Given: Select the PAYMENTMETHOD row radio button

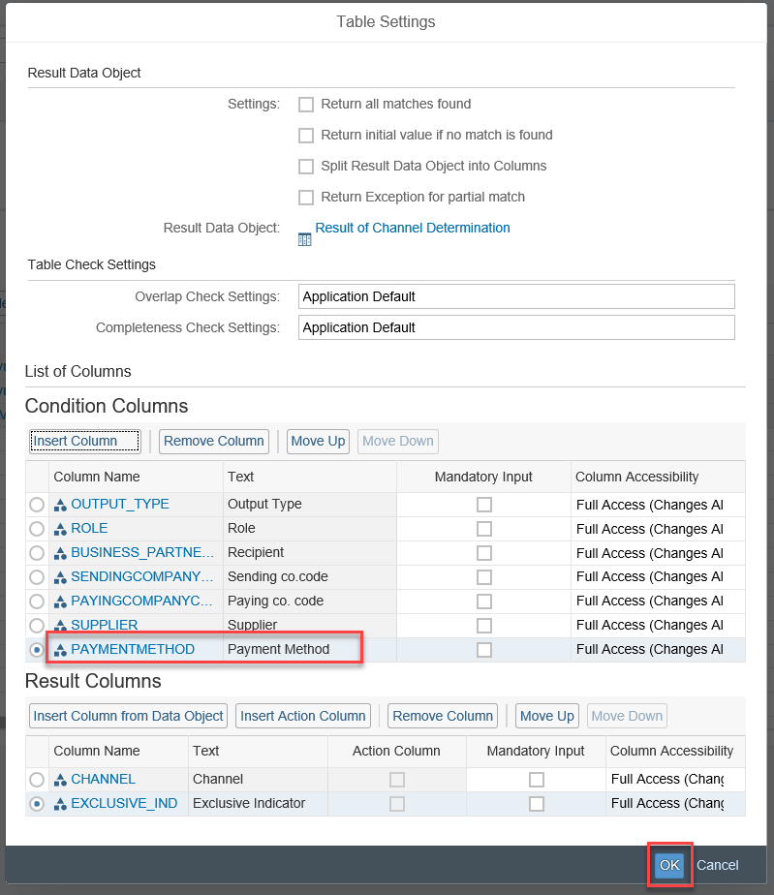Looking at the screenshot, I should coord(37,650).
